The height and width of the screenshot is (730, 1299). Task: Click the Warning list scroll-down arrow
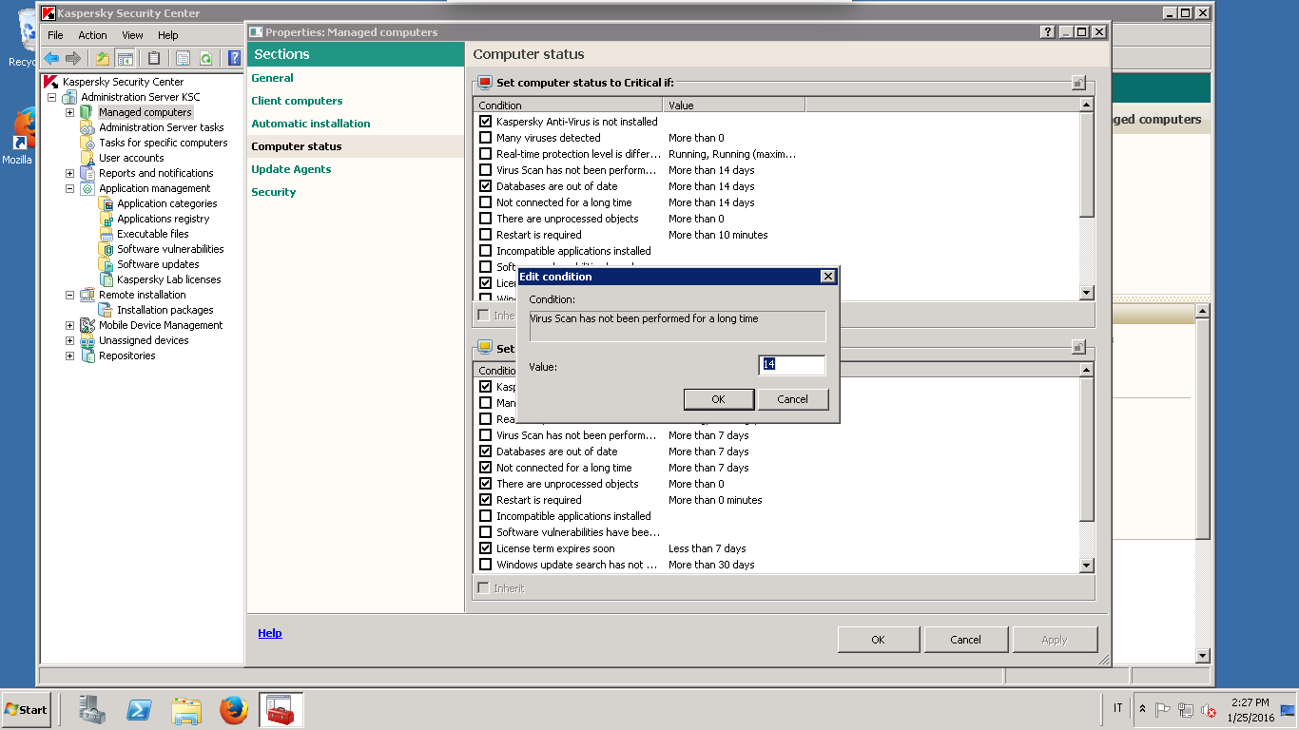pyautogui.click(x=1087, y=566)
